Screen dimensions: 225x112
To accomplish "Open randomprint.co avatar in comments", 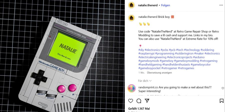I will click(131, 88).
